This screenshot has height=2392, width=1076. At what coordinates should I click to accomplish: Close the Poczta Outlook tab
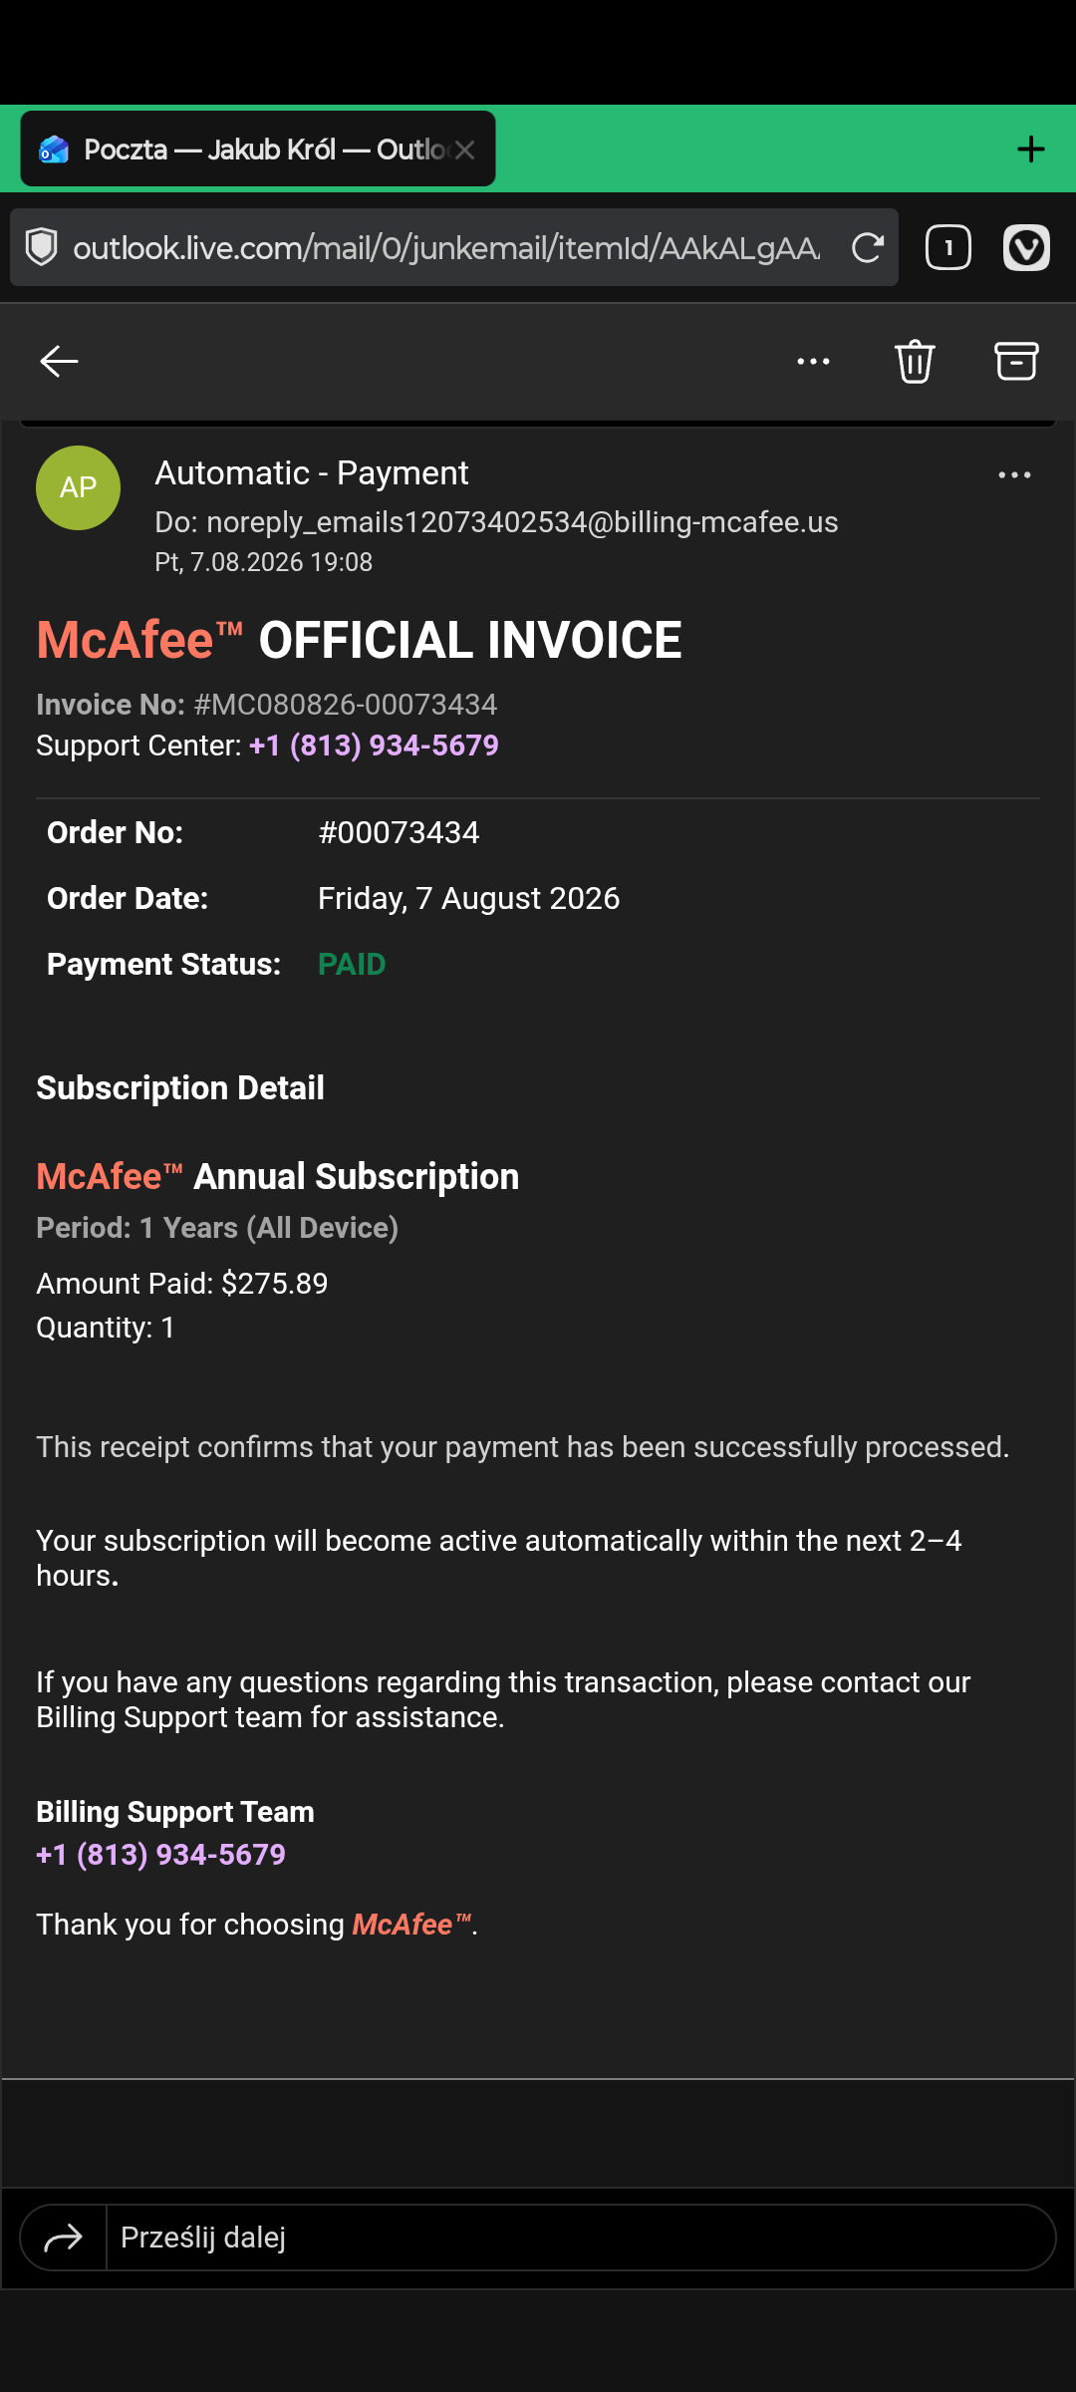tap(464, 149)
